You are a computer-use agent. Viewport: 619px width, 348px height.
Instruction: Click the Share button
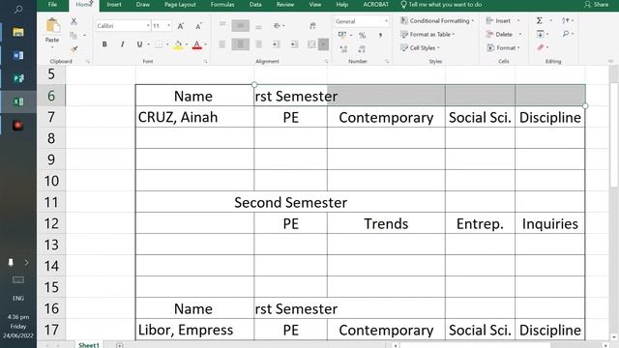[596, 4]
